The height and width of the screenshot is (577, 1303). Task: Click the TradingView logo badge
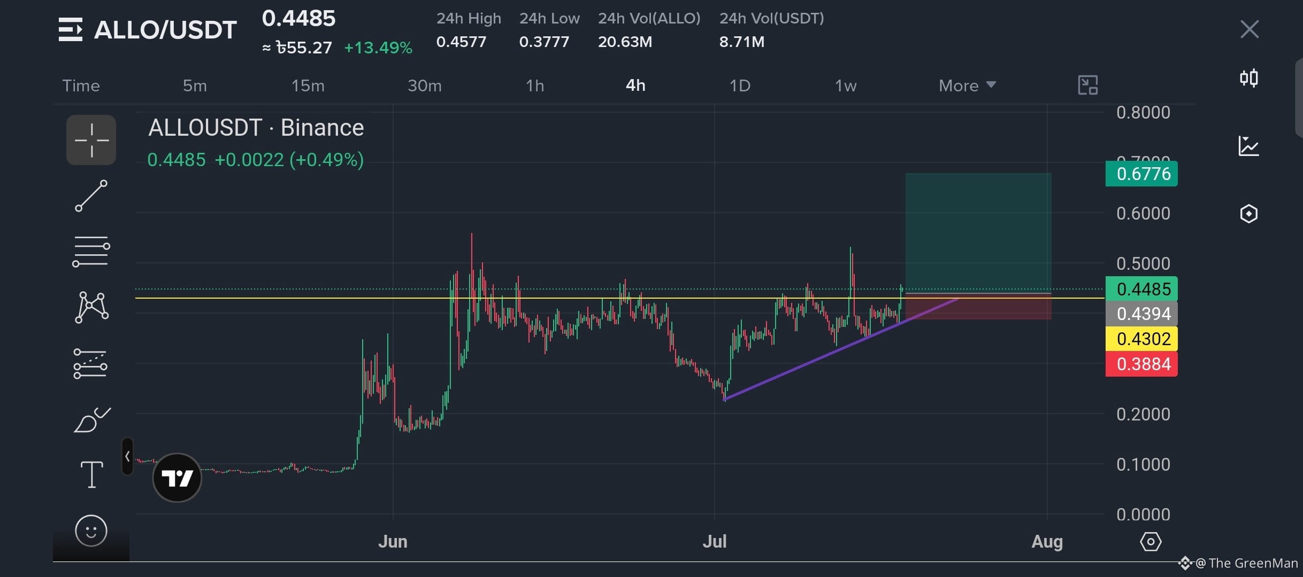pyautogui.click(x=177, y=477)
